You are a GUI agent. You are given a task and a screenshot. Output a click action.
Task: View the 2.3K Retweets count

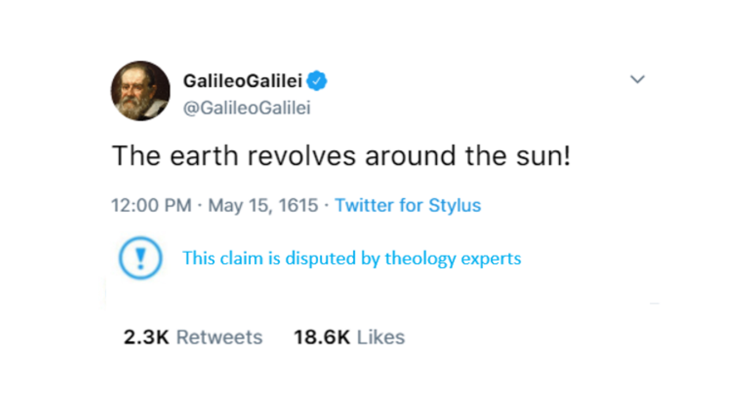(x=193, y=337)
